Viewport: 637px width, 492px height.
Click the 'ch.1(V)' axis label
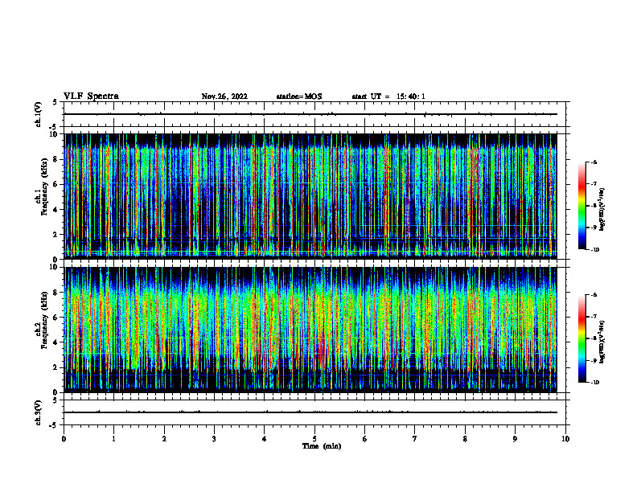point(38,114)
